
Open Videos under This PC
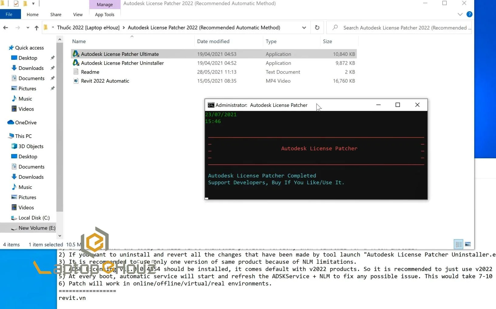click(26, 208)
